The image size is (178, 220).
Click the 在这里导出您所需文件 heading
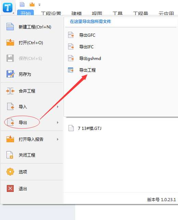pyautogui.click(x=91, y=22)
